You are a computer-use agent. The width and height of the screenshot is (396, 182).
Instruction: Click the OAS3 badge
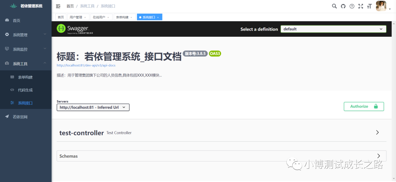tap(215, 54)
